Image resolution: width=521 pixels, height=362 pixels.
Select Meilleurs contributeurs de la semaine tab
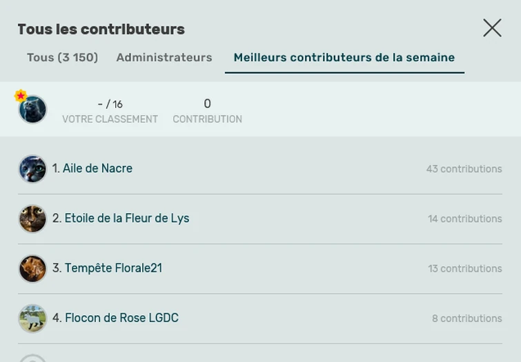pos(344,58)
